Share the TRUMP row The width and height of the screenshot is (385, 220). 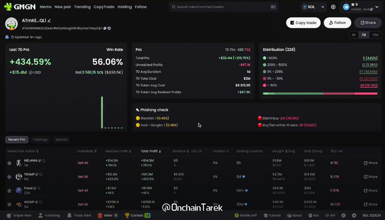pos(370,177)
